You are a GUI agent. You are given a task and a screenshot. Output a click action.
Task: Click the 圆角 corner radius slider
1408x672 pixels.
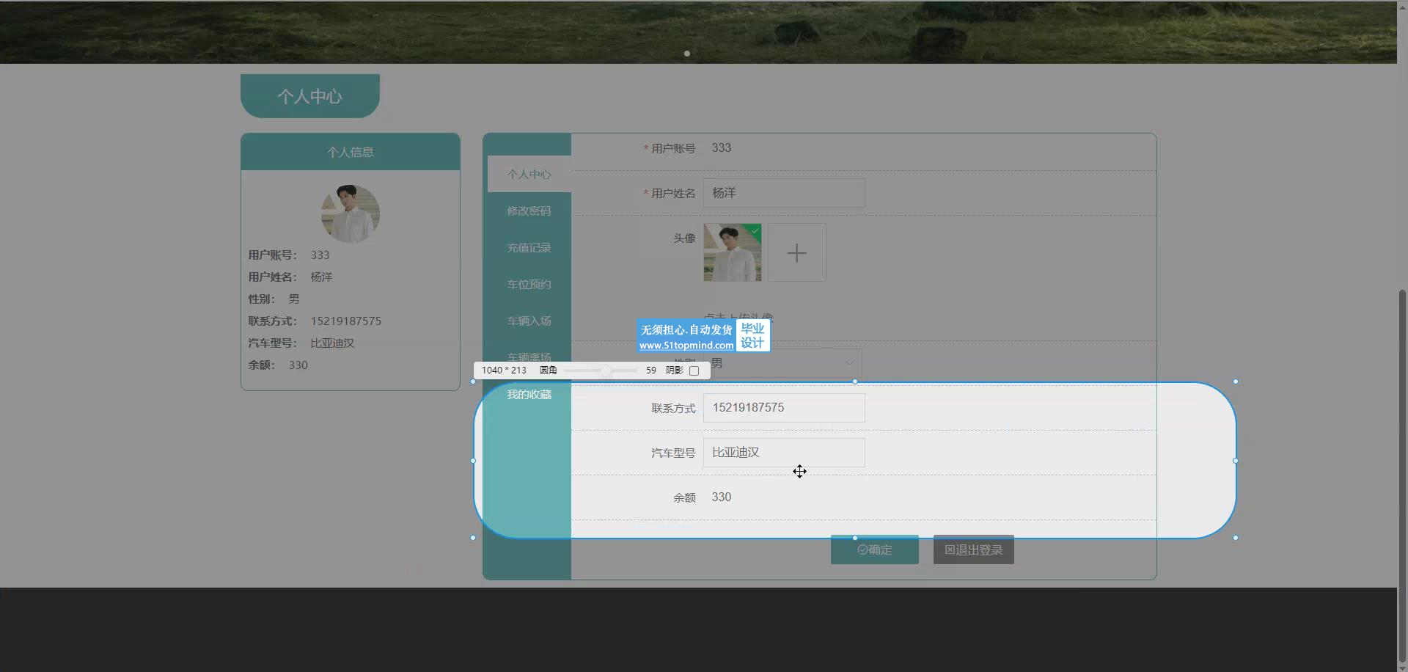coord(600,370)
